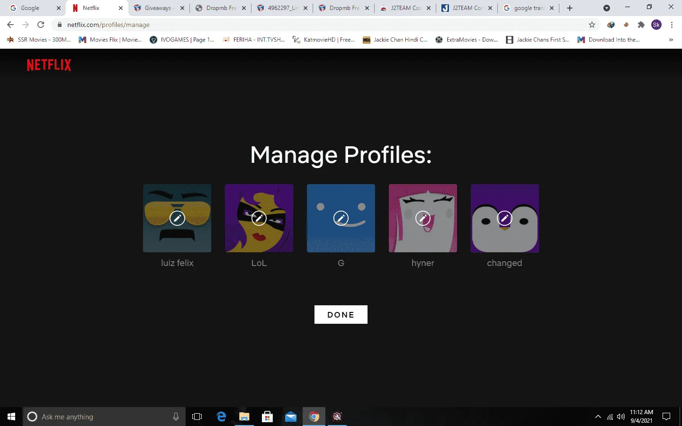
Task: Click the DONE button
Action: (x=341, y=315)
